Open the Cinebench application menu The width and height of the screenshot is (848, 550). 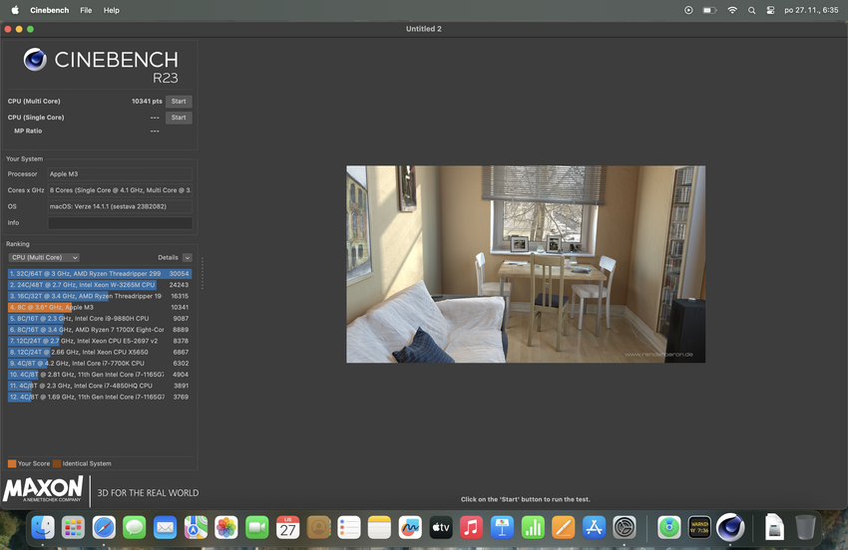click(x=49, y=10)
